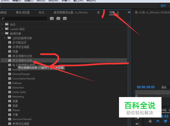Select the Surround Reverb effect

coord(64,119)
